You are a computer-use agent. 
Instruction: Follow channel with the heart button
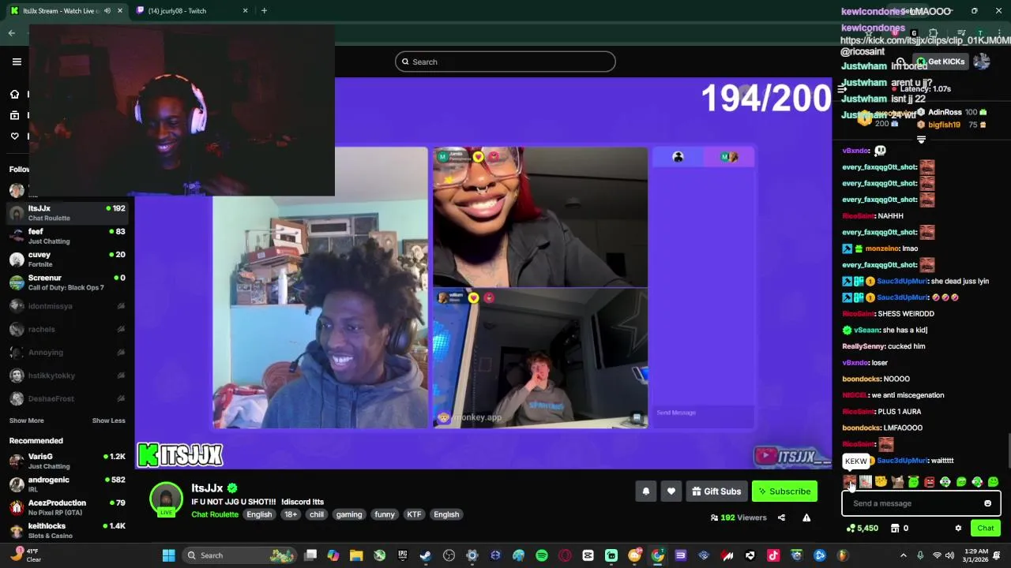pyautogui.click(x=671, y=491)
